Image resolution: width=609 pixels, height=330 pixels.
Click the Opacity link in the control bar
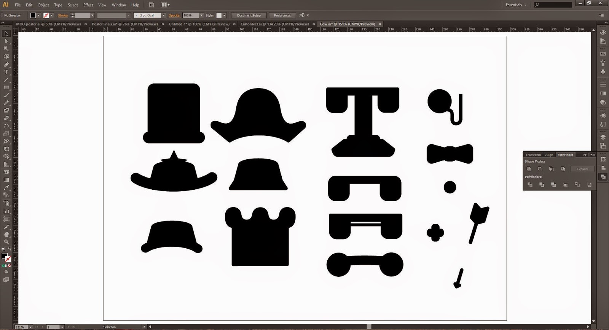(175, 15)
